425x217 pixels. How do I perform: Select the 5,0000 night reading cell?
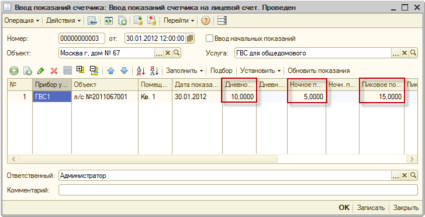306,97
